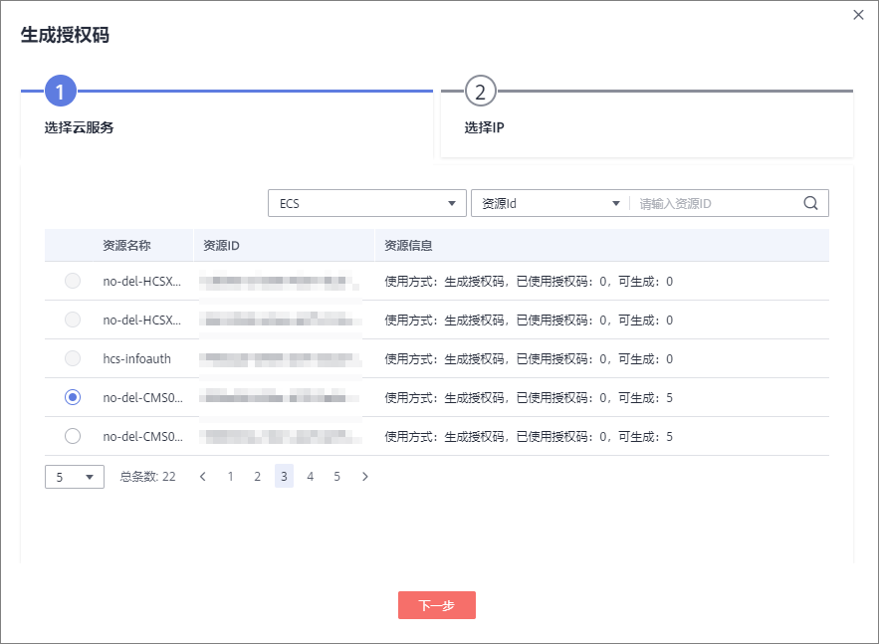Click the 下一步 button

point(437,605)
